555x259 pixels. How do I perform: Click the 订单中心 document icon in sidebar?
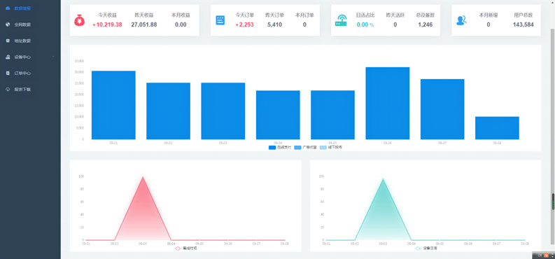coord(8,73)
